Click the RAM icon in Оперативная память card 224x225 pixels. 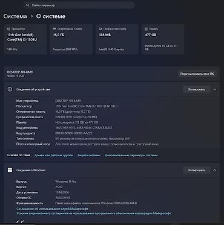54,29
